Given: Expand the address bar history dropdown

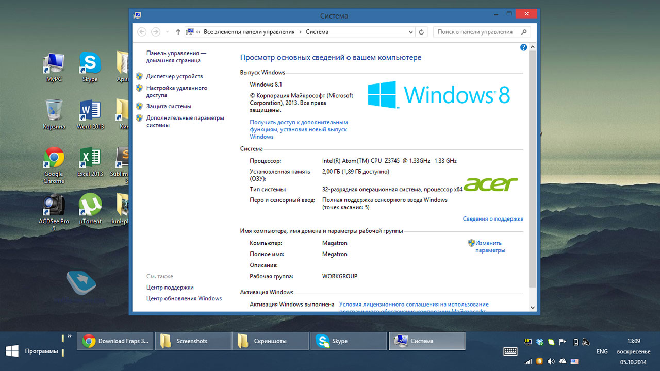Looking at the screenshot, I should coord(411,32).
